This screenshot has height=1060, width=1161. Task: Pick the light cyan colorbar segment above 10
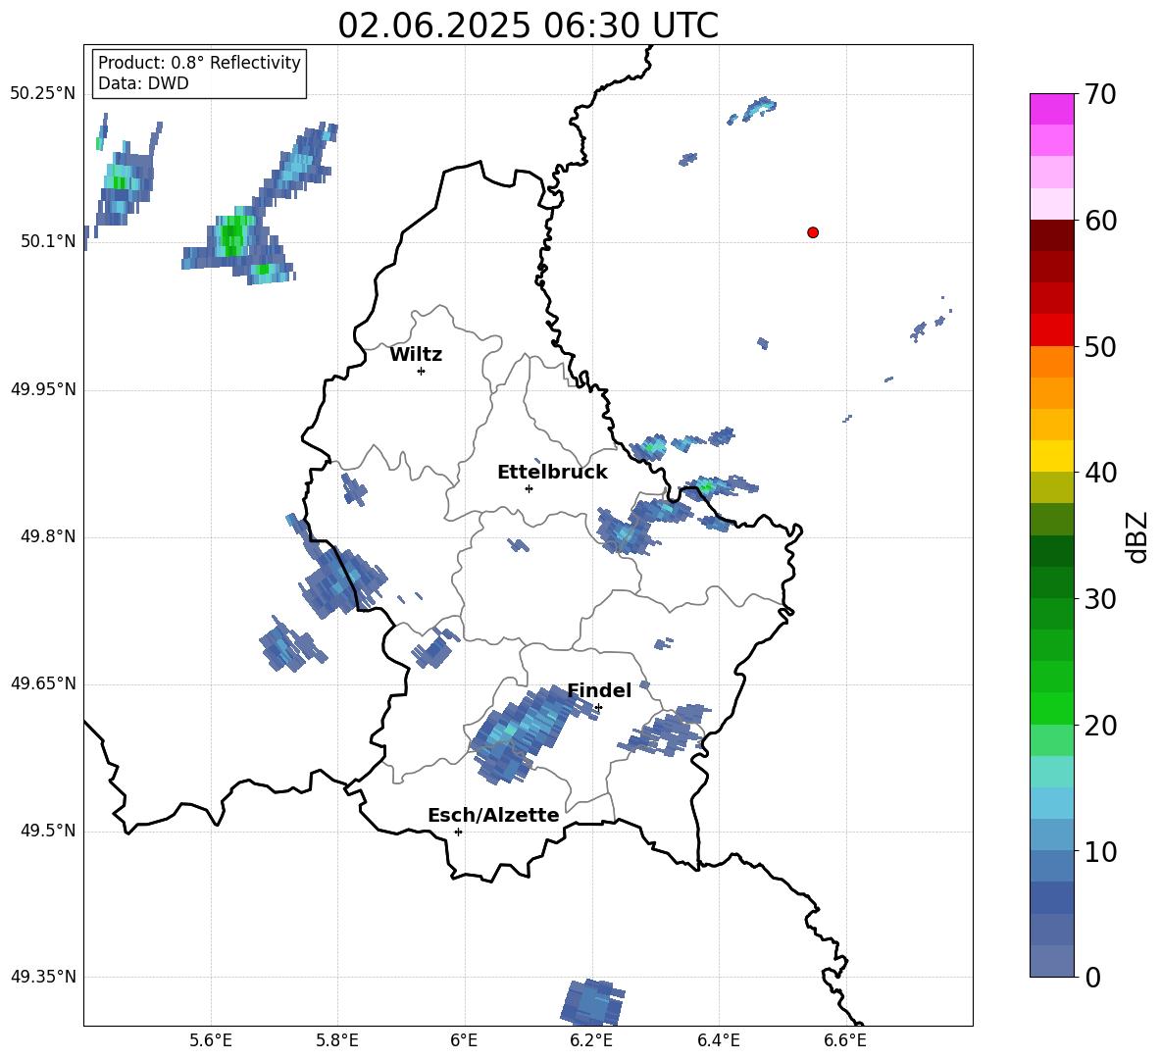coord(1051,803)
